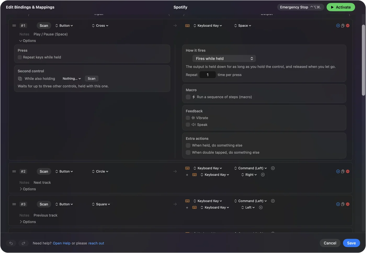The width and height of the screenshot is (366, 253).
Task: Grab the reorder handle for binding #1
Action: [14, 26]
